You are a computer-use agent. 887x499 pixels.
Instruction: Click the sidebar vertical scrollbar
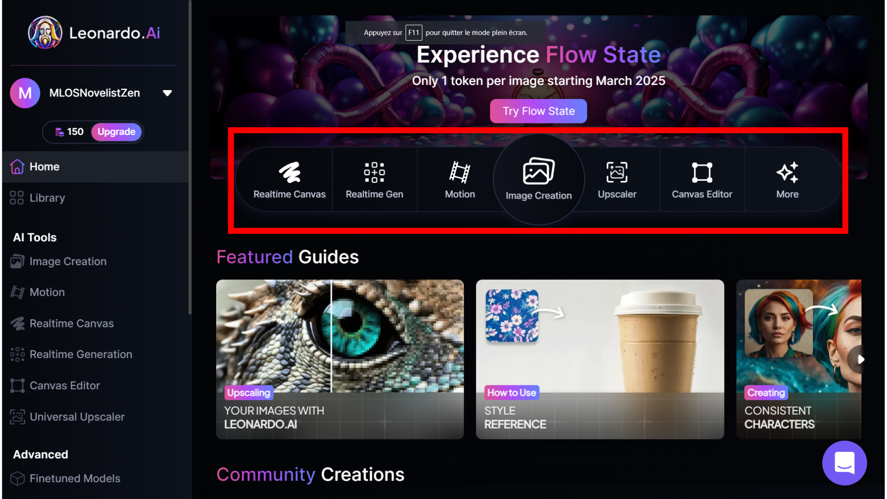pyautogui.click(x=189, y=157)
